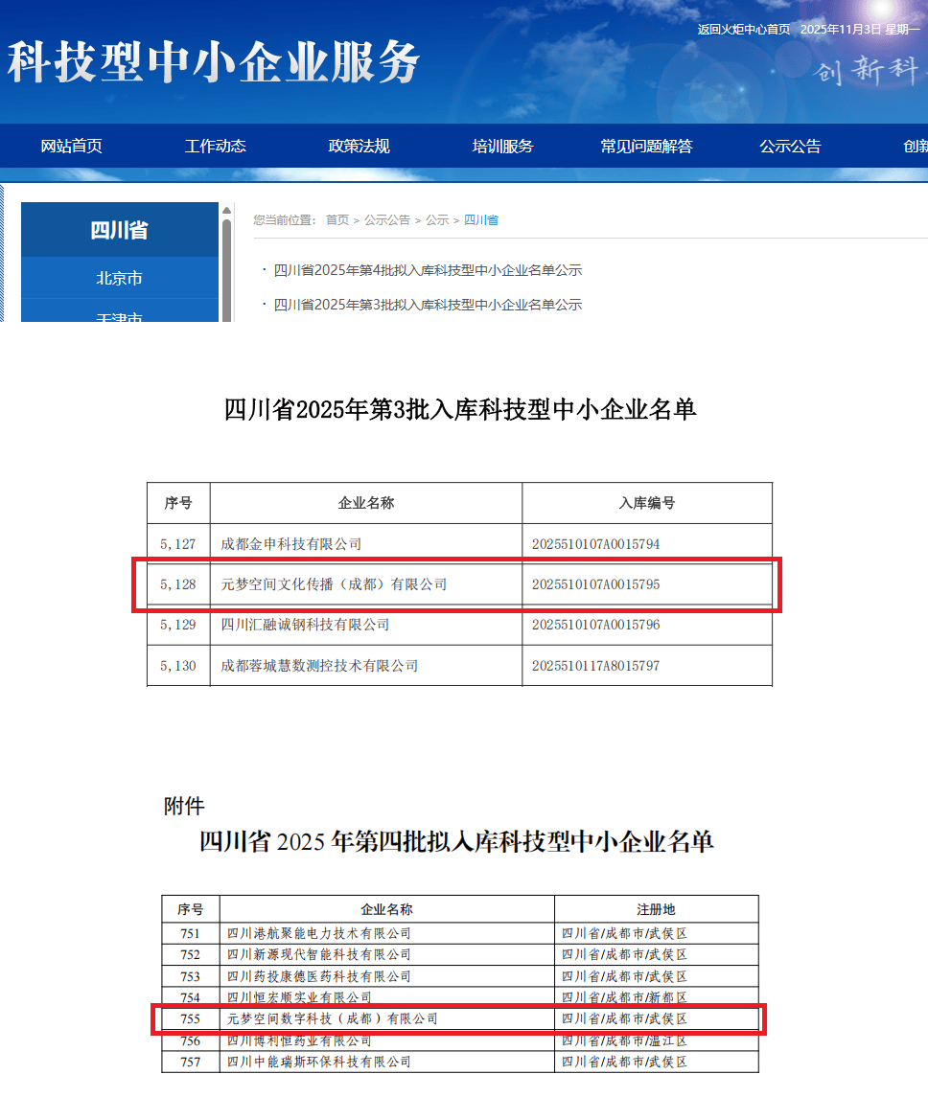Image resolution: width=928 pixels, height=1120 pixels.
Task: Click the 公示 breadcrumb link
Action: 436,219
